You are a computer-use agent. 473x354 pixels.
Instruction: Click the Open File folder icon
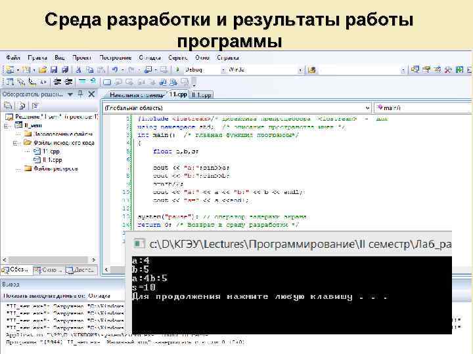43,70
